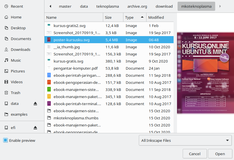Click the efi drive icon
The width and height of the screenshot is (234, 160).
6,128
